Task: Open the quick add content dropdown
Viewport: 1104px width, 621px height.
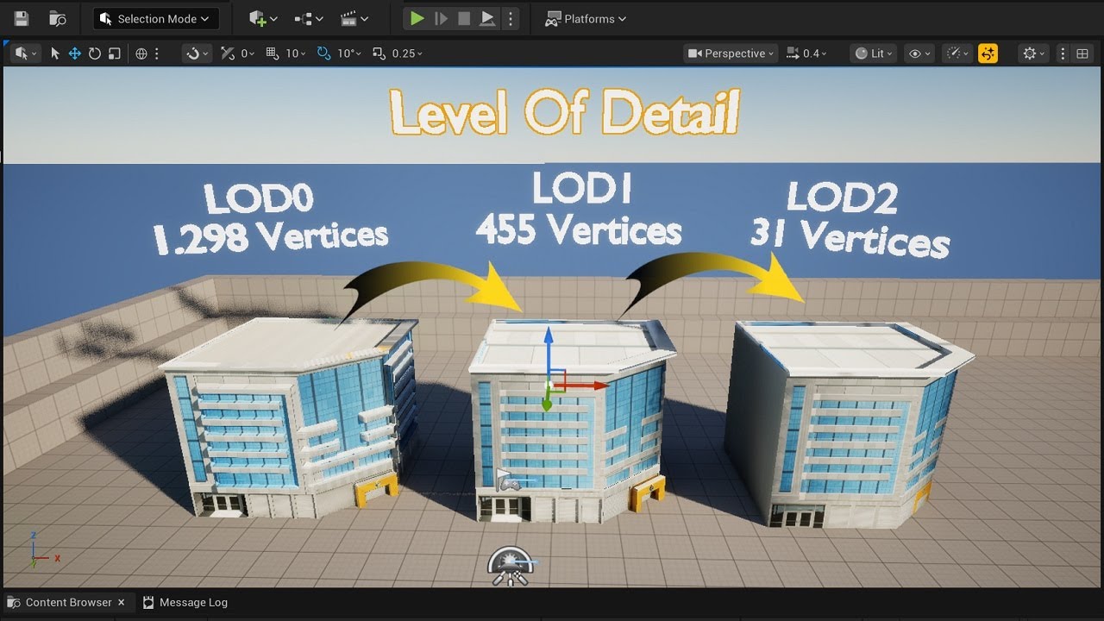Action: (262, 18)
